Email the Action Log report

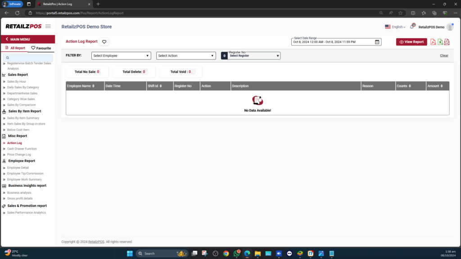point(447,42)
